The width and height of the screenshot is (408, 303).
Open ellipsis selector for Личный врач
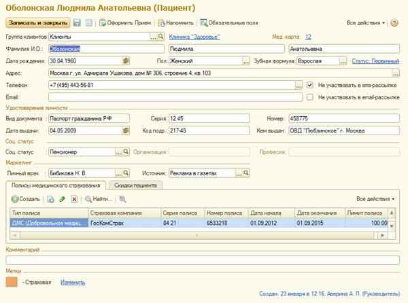click(x=118, y=173)
